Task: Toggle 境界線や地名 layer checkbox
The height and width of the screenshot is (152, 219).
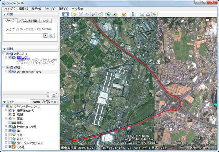Action: pyautogui.click(x=10, y=110)
